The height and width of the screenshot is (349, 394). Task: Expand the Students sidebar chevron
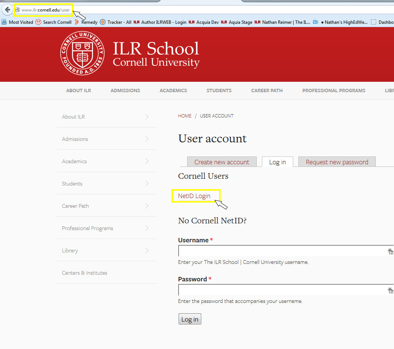click(147, 184)
